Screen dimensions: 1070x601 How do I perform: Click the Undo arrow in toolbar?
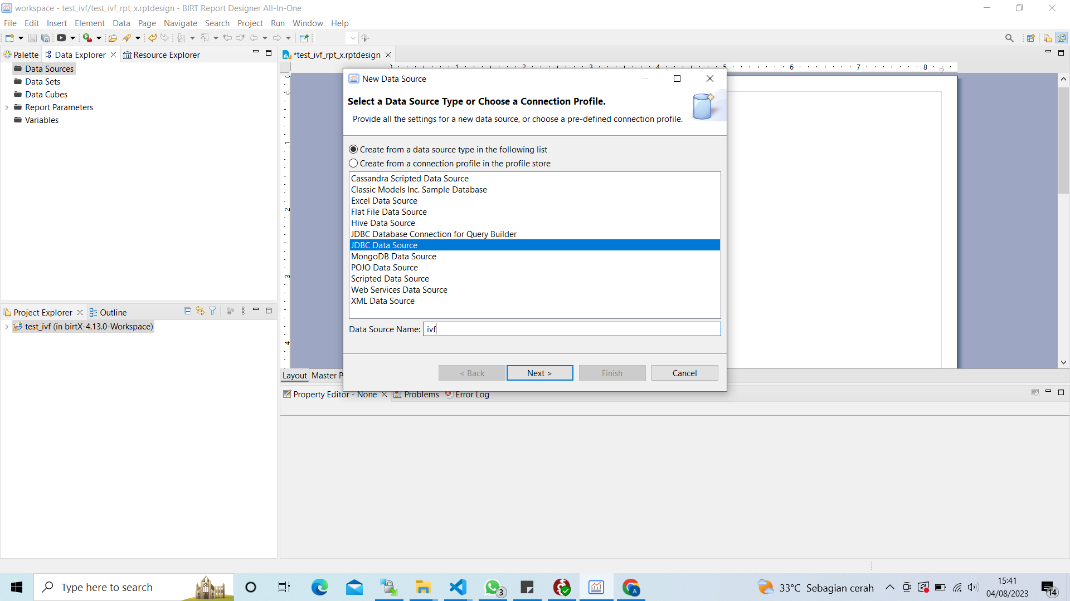[x=152, y=38]
